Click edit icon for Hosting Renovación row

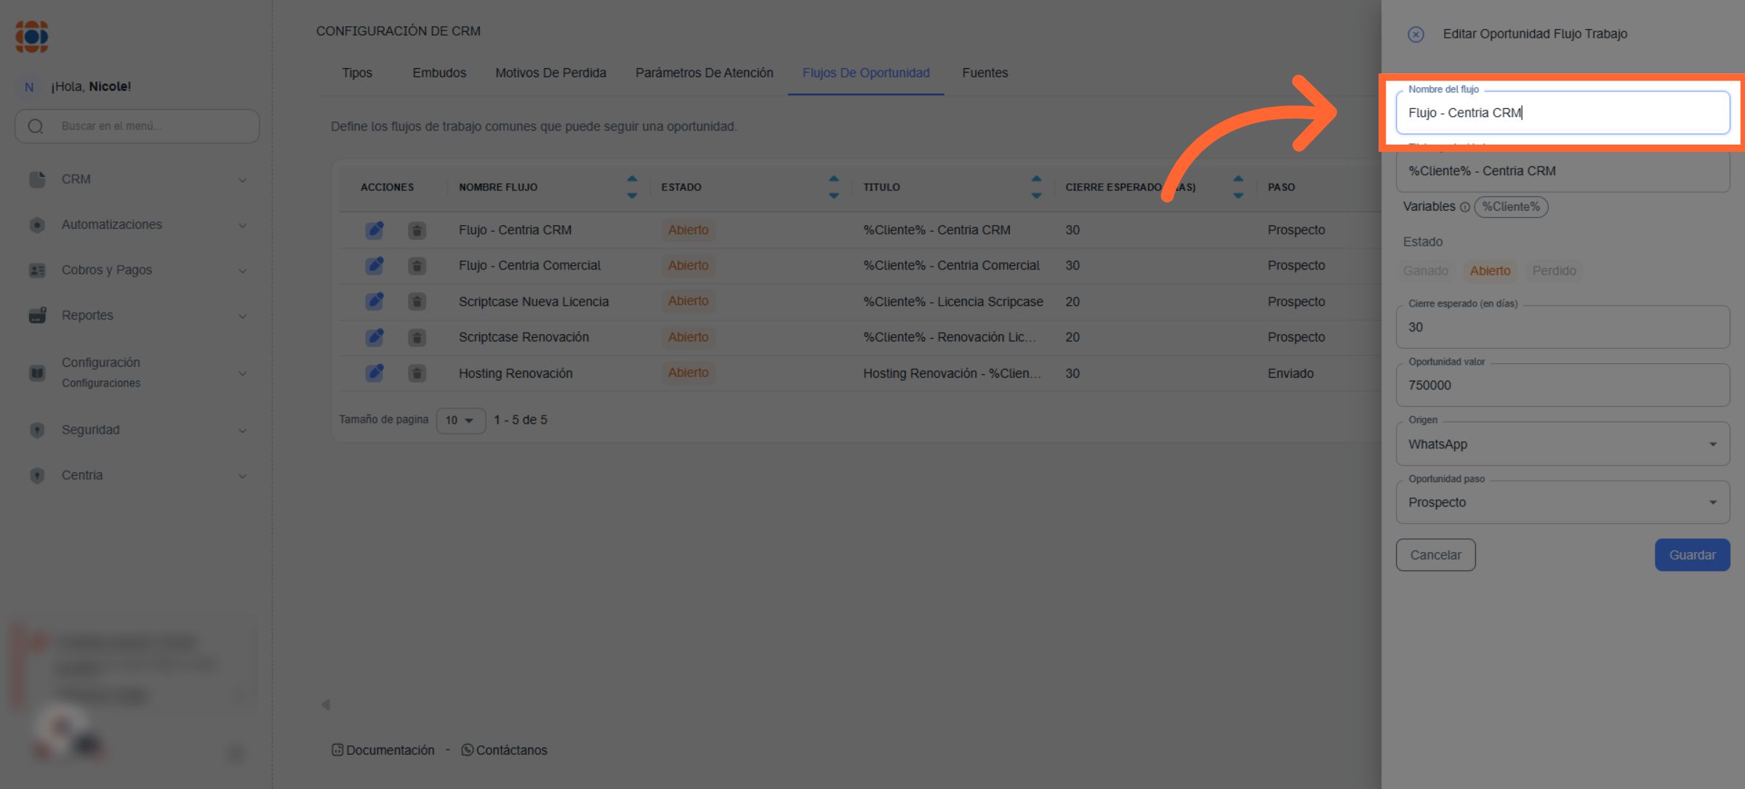pyautogui.click(x=374, y=373)
